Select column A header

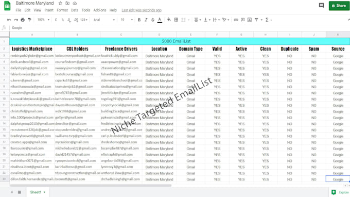coord(32,35)
